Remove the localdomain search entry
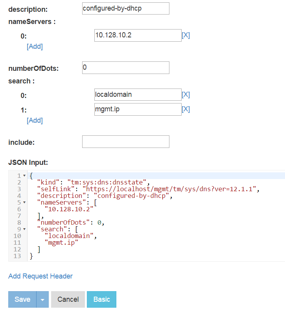The image size is (285, 312). pos(186,94)
